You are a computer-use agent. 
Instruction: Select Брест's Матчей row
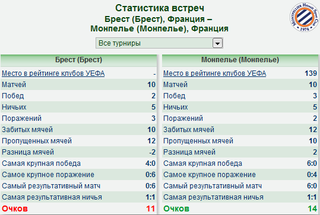(x=78, y=85)
